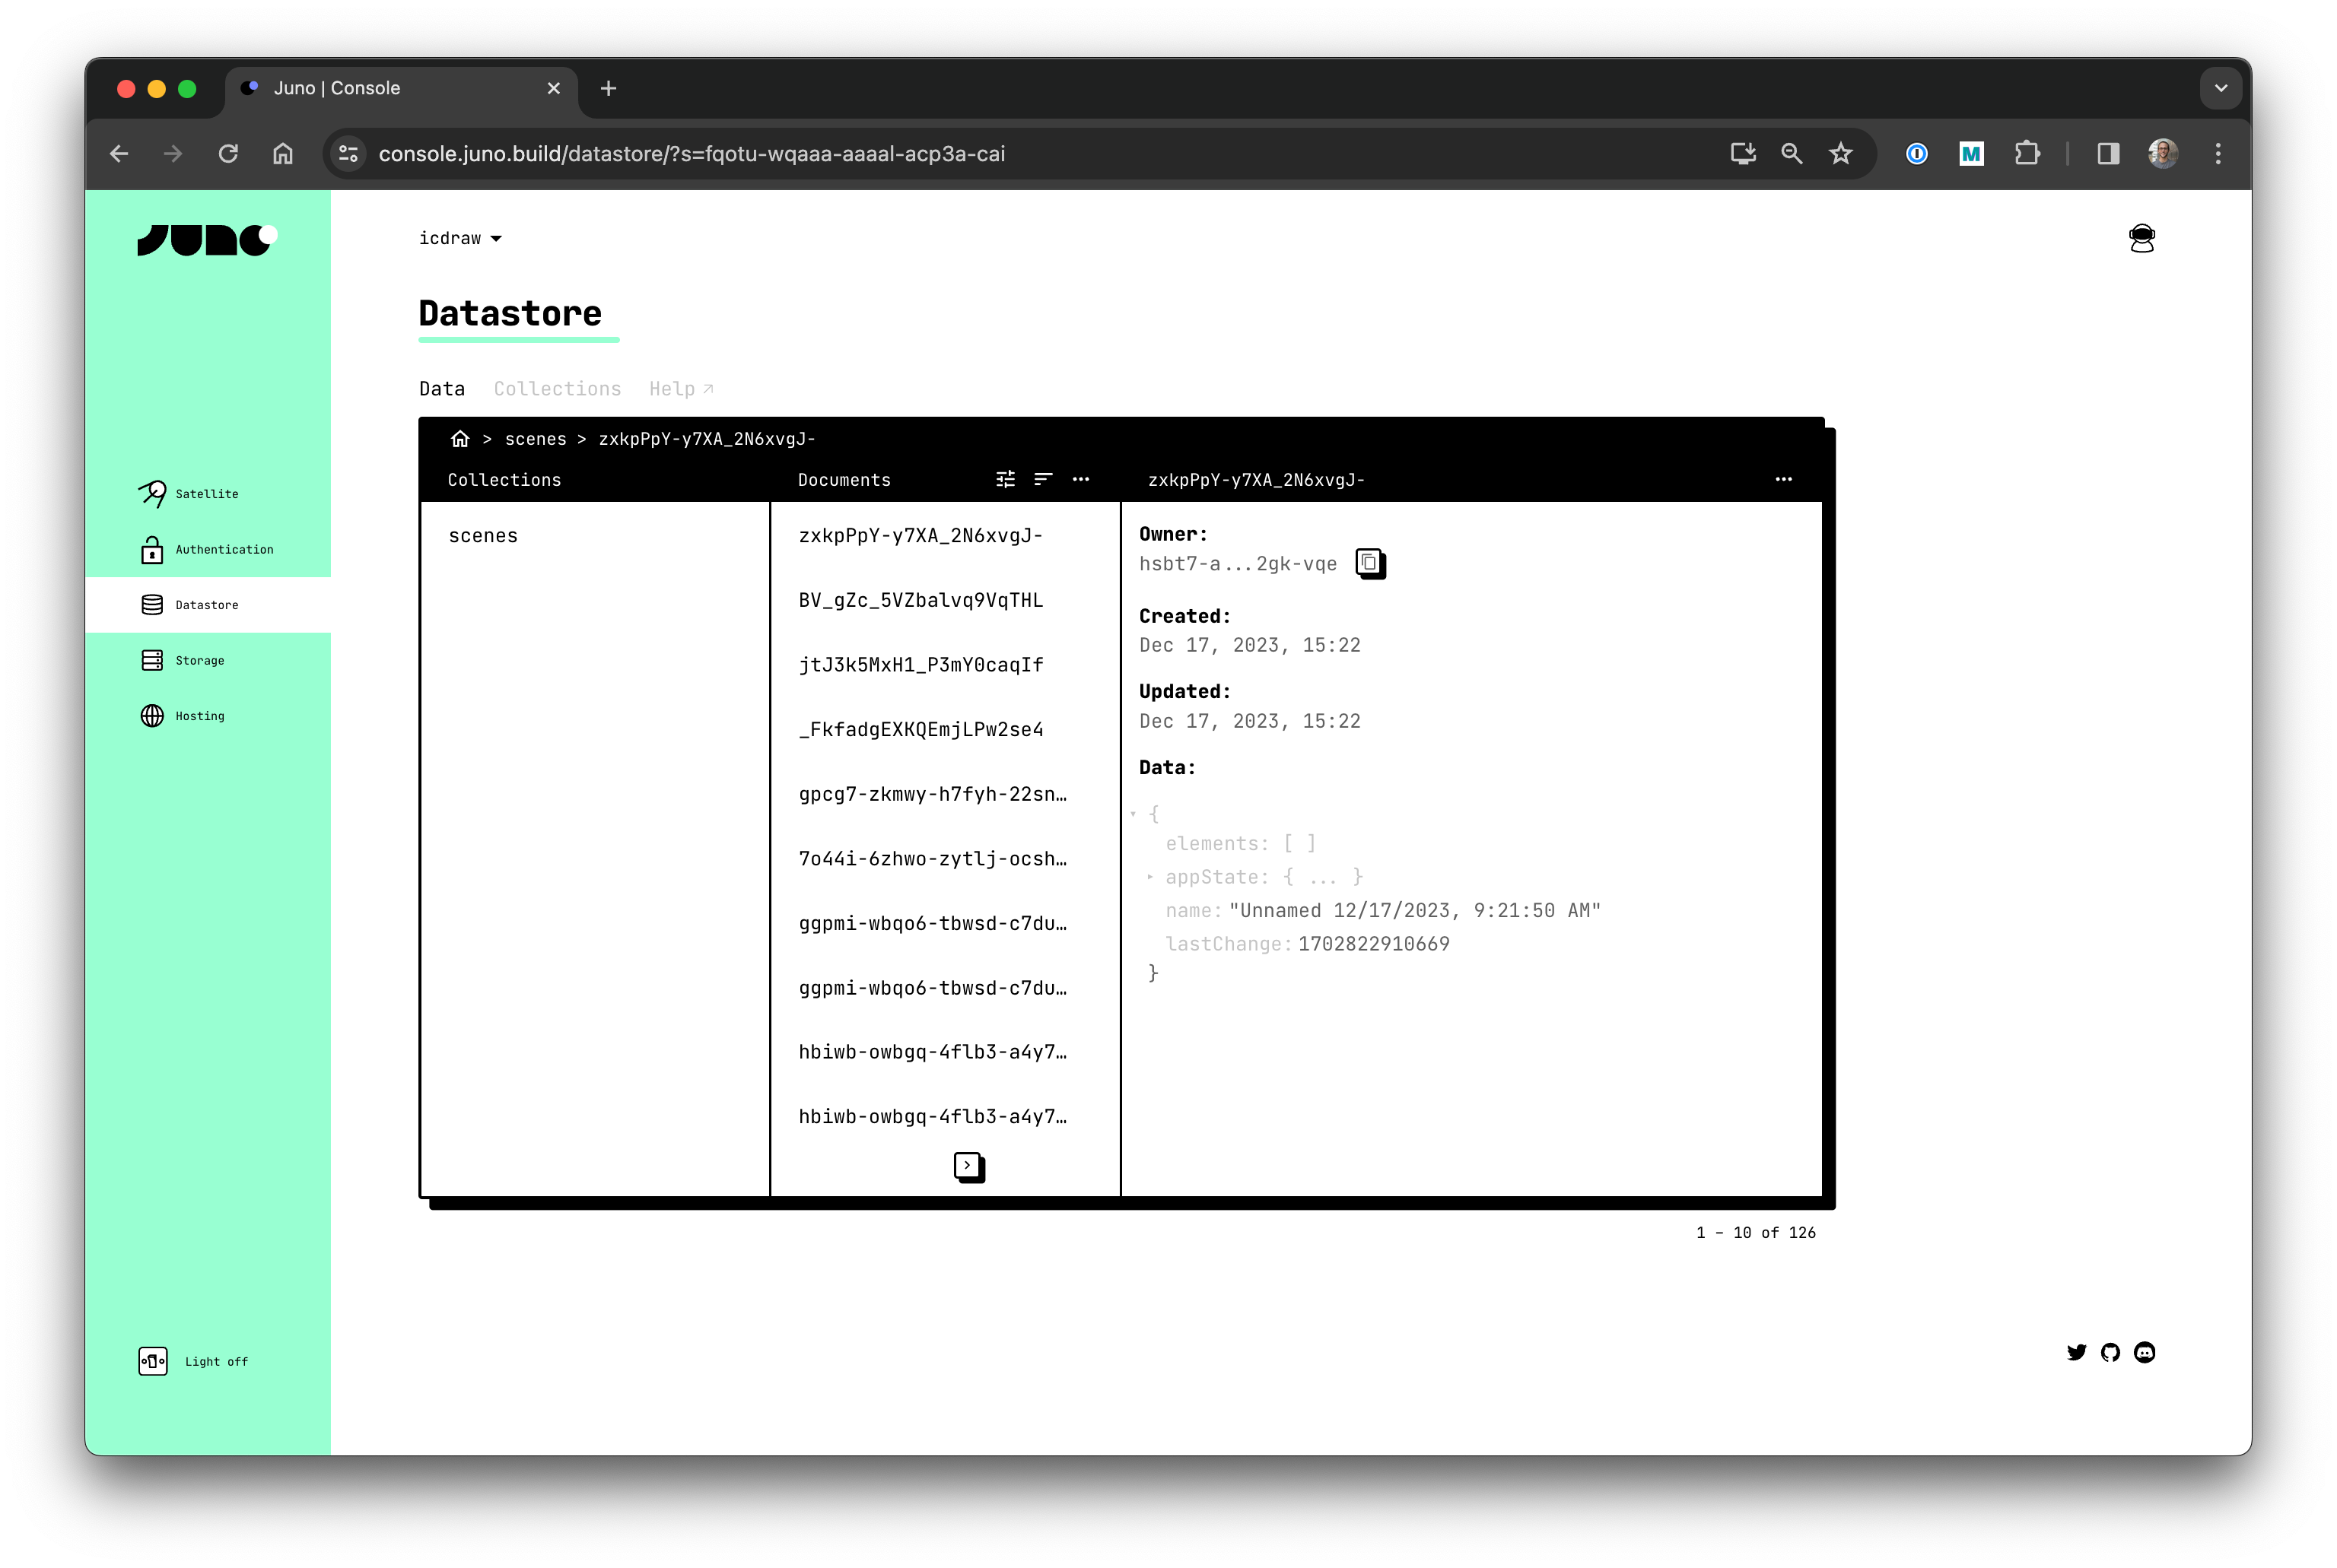Collapse the root data JSON node
The image size is (2337, 1568).
pyautogui.click(x=1134, y=814)
